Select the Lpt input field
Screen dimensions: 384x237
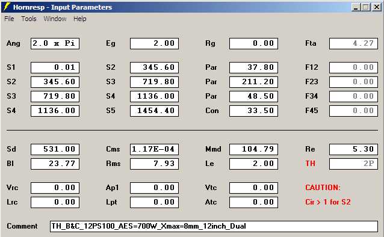point(154,202)
